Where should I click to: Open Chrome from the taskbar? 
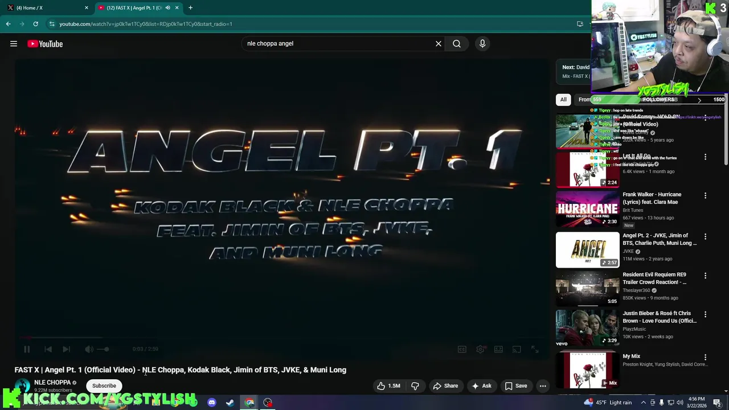249,403
